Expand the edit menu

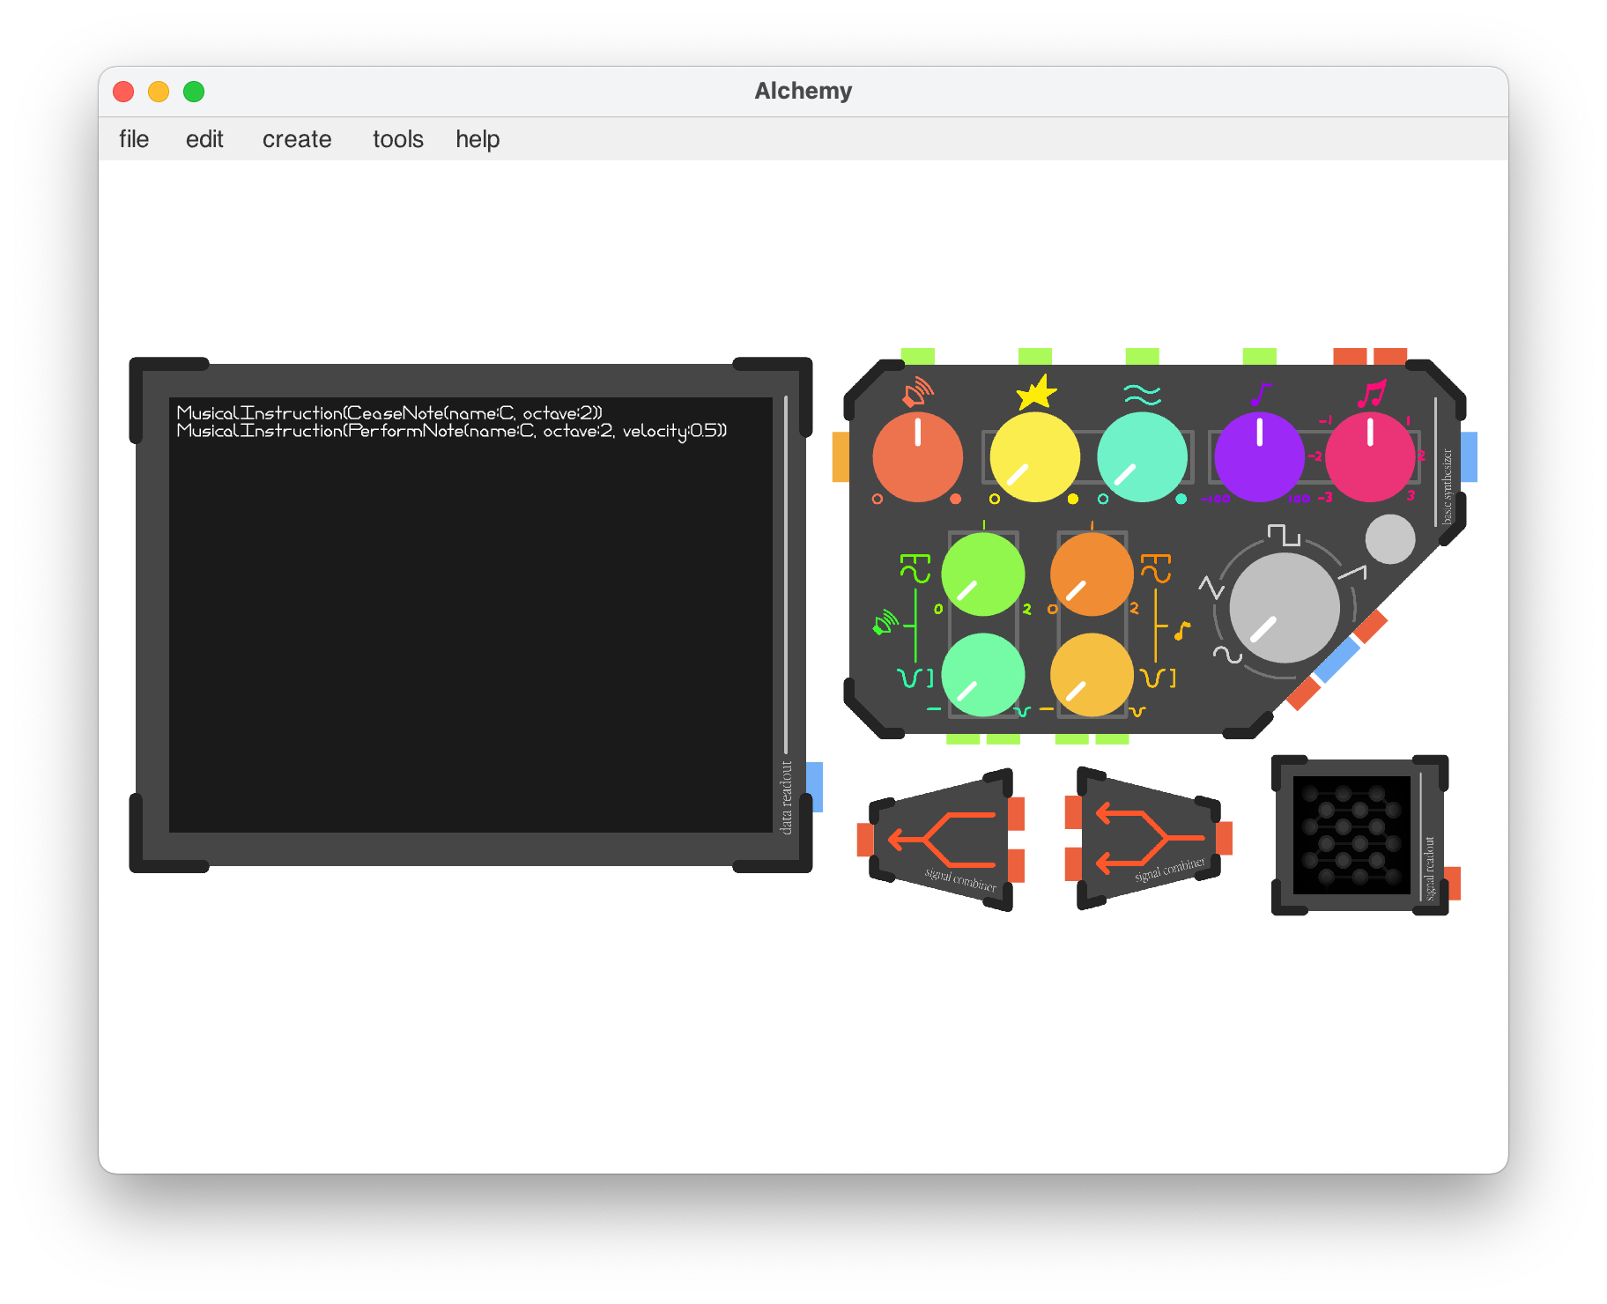[204, 139]
